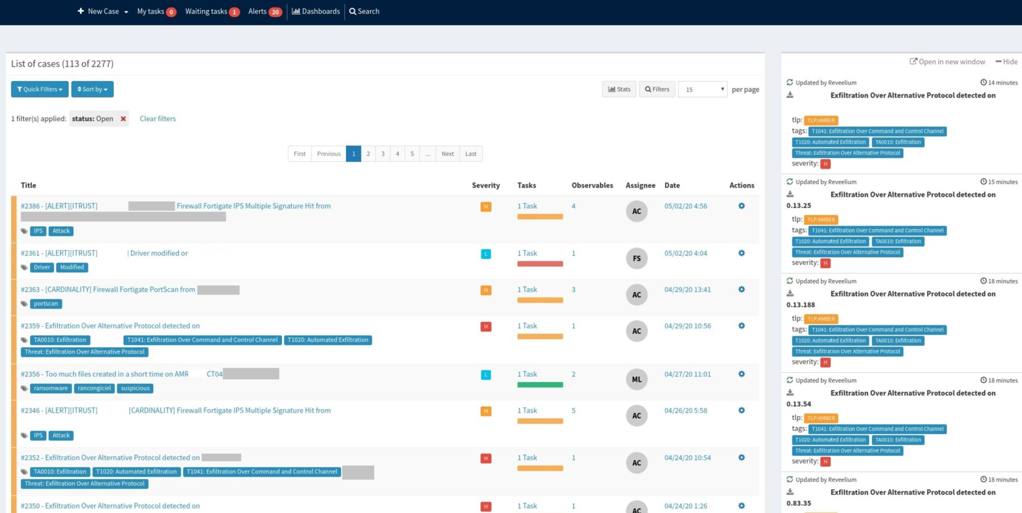
Task: Click orange task progress bar of case #2386
Action: click(x=540, y=217)
